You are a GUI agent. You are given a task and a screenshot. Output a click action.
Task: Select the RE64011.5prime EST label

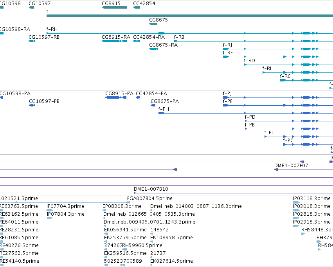[19, 222]
